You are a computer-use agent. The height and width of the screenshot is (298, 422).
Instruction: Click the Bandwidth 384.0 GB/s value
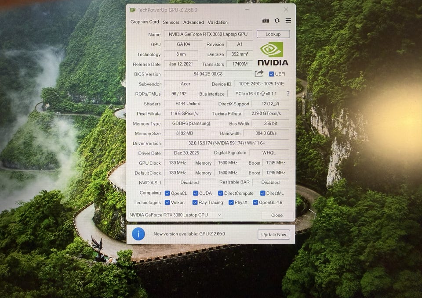266,133
